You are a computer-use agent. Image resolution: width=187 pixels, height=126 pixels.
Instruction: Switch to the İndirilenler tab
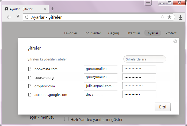tap(93, 33)
